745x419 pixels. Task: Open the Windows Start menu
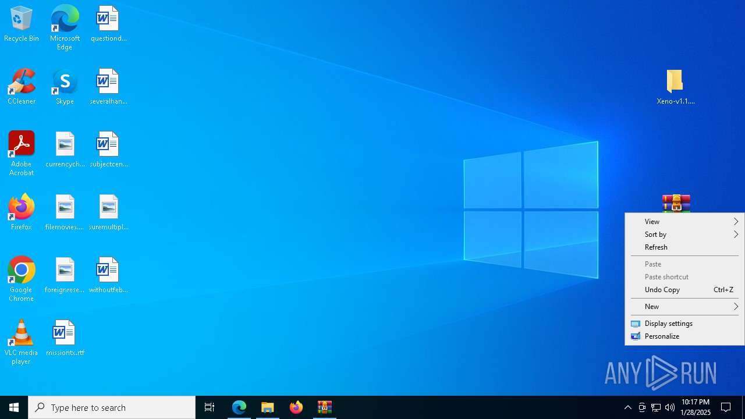[14, 407]
